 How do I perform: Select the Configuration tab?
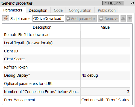tap(80, 10)
